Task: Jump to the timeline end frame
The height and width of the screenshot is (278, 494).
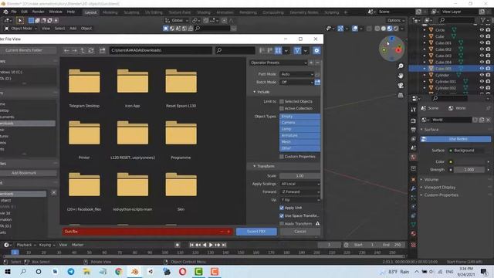Action: (224, 245)
